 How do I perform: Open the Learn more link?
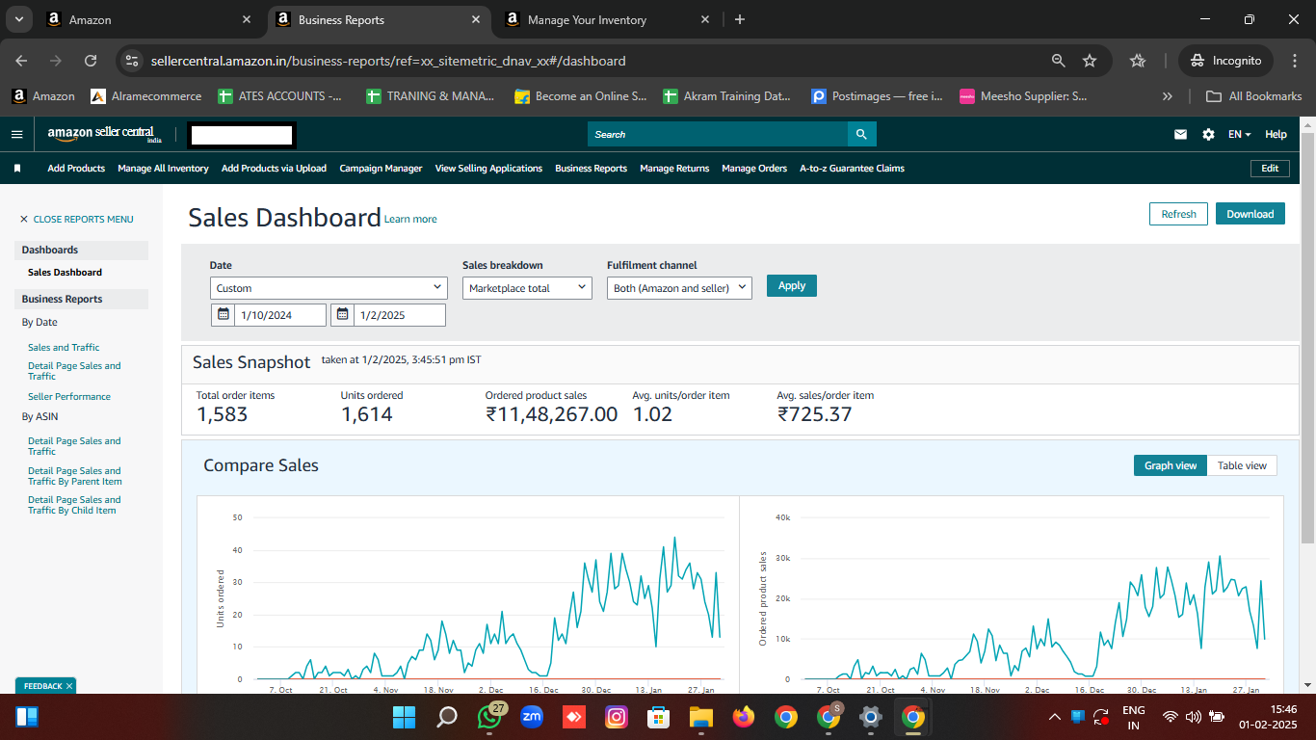click(410, 220)
